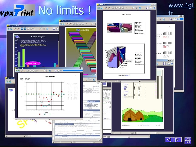This screenshot has height=147, width=196.
Task: Open help in the barcode window
Action: pyautogui.click(x=177, y=19)
